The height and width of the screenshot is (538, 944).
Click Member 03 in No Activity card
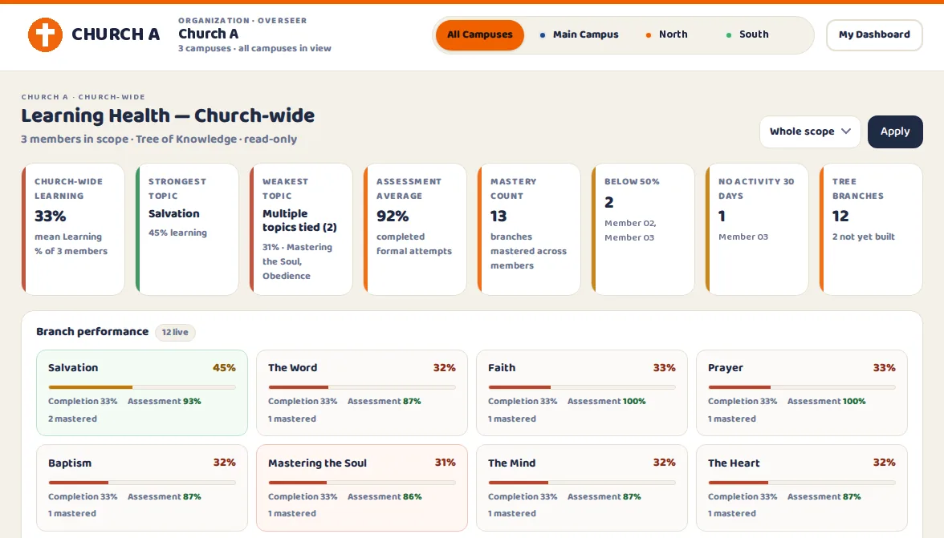[x=743, y=237]
